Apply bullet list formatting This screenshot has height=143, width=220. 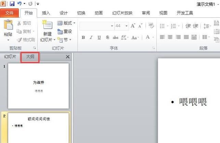pos(162,26)
